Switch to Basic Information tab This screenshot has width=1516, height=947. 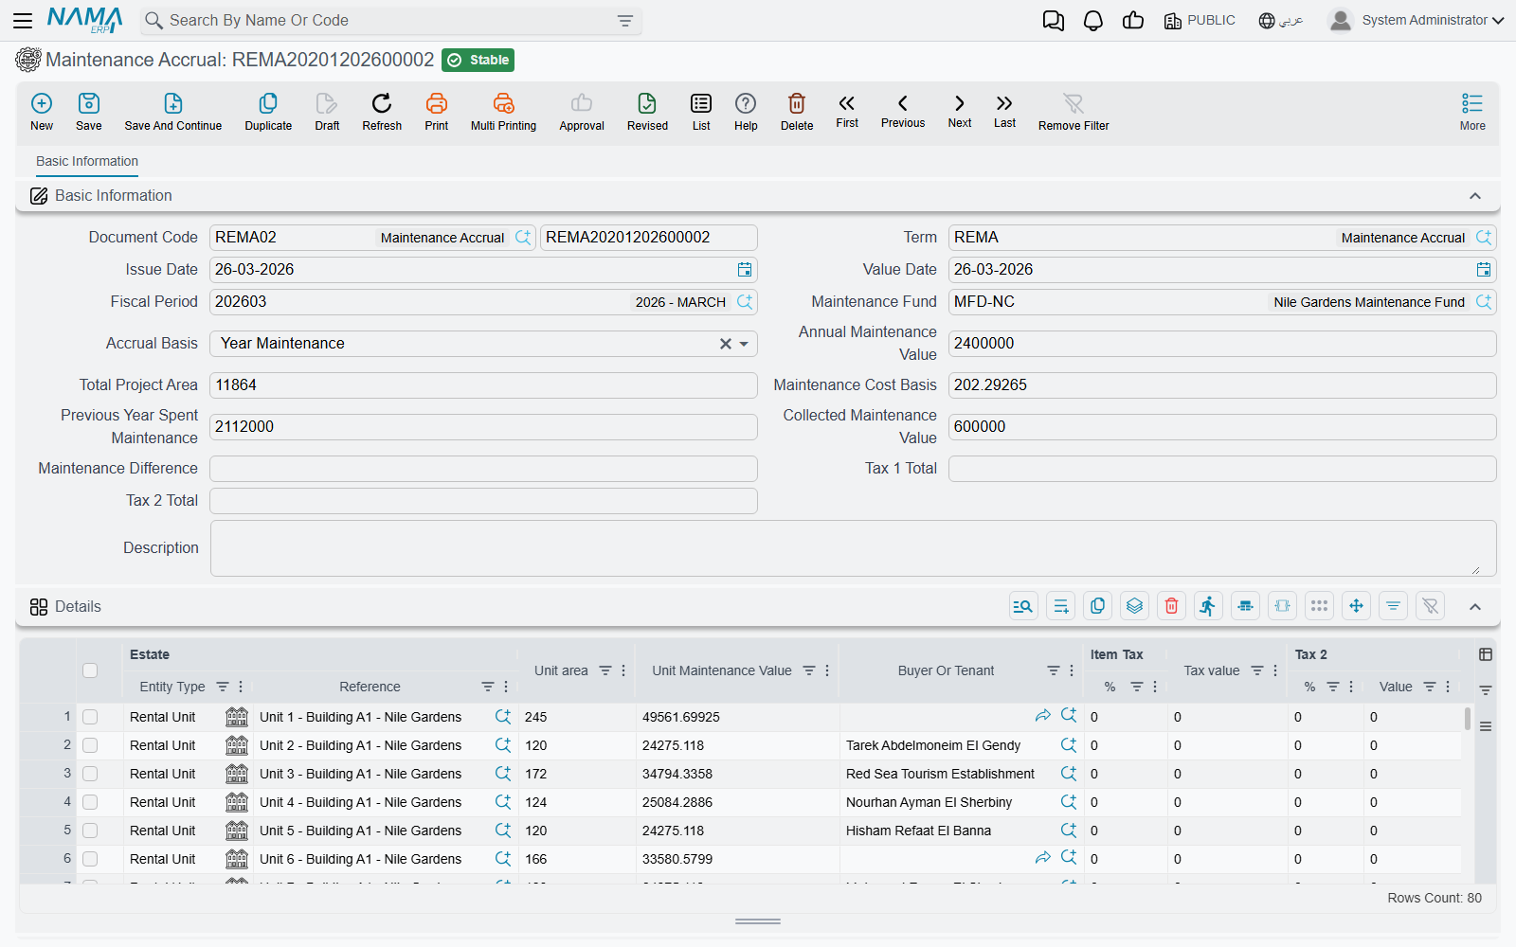click(x=87, y=161)
